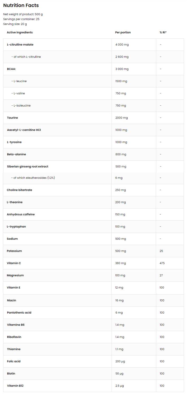Select the Pantothenic acid label
The width and height of the screenshot is (187, 395).
[19, 313]
